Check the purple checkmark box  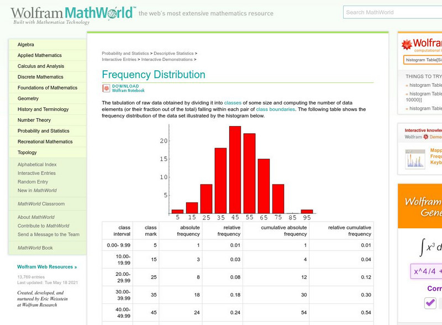(x=430, y=303)
